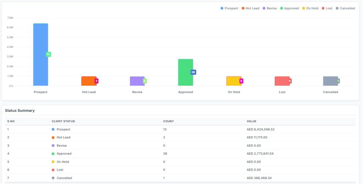Click count 28 in the Approved row
Screen dimensions: 363x184
[165, 154]
